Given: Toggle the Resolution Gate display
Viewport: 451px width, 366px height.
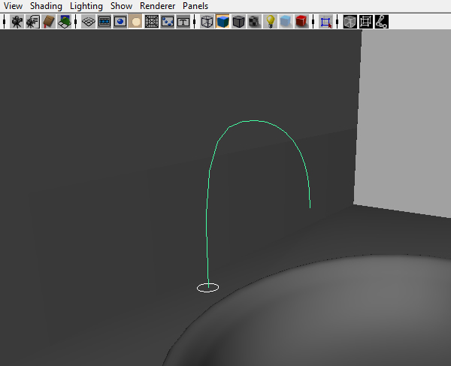Looking at the screenshot, I should 120,22.
